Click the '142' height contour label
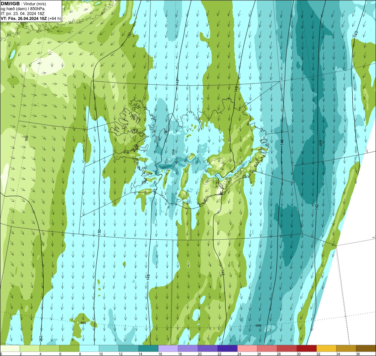Image resolution: width=376 pixels, height=356 pixels. [317, 207]
